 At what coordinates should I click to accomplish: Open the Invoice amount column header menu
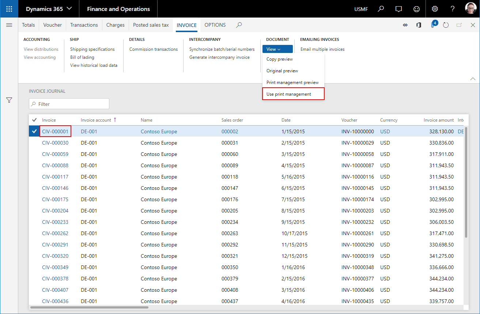coord(438,120)
